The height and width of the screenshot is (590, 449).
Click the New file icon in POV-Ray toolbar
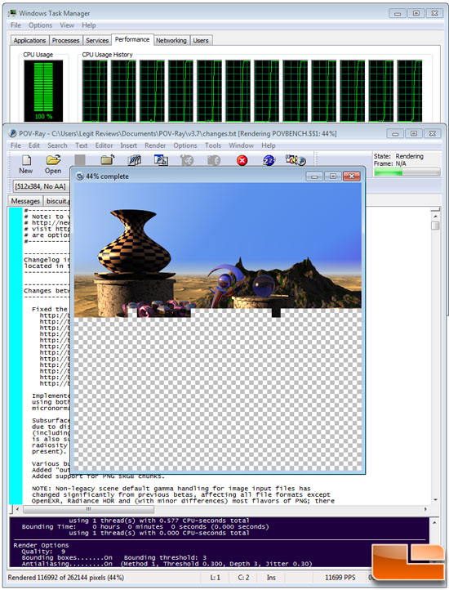pos(26,161)
